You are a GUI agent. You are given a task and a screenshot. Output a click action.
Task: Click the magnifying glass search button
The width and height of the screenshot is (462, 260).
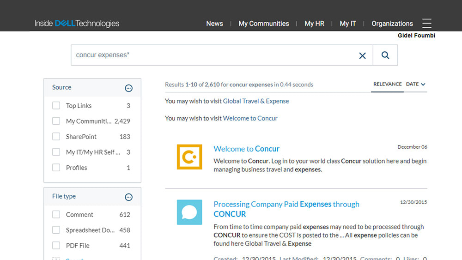point(385,55)
